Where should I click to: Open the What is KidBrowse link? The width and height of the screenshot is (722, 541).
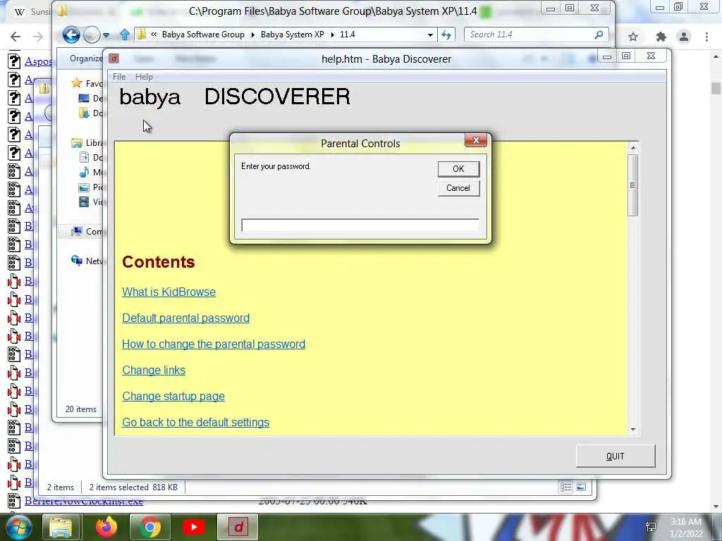[169, 292]
